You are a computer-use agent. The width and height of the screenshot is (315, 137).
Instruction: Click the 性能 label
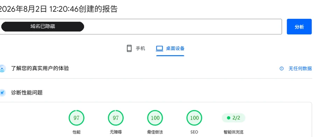point(76,132)
